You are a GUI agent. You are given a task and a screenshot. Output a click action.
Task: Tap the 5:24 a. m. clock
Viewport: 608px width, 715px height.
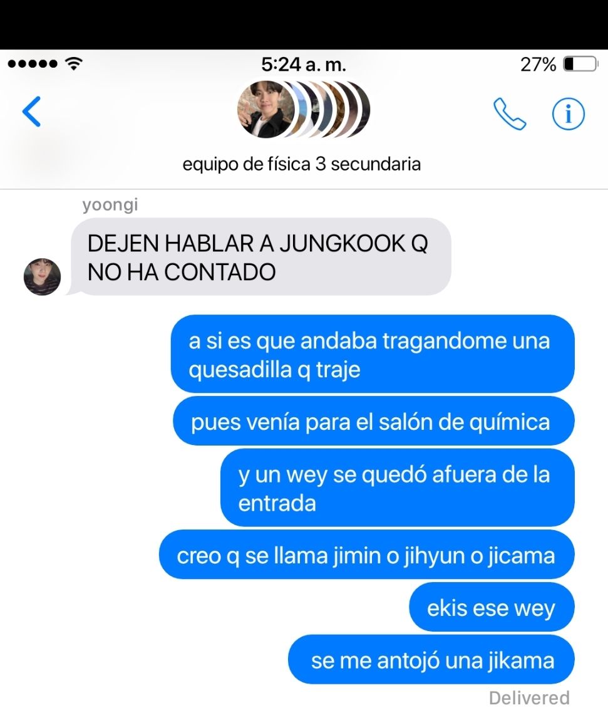click(x=304, y=65)
